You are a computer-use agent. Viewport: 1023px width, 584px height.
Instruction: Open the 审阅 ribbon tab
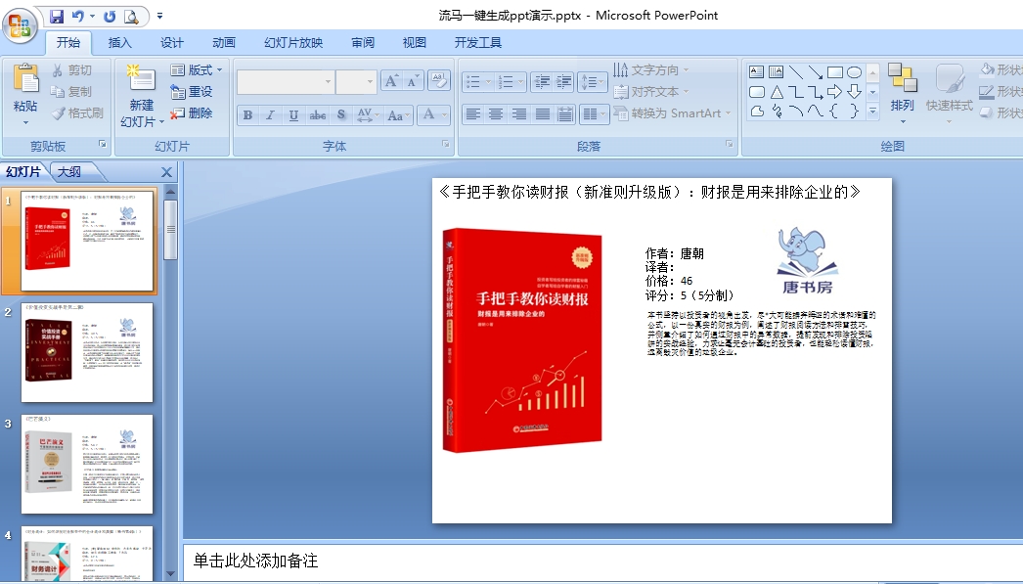click(x=363, y=42)
